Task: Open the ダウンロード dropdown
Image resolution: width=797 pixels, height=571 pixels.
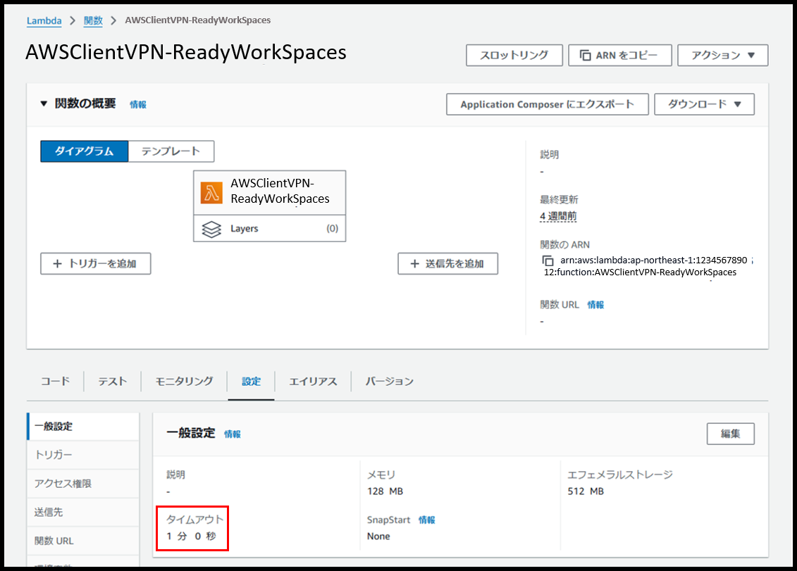Action: click(704, 104)
